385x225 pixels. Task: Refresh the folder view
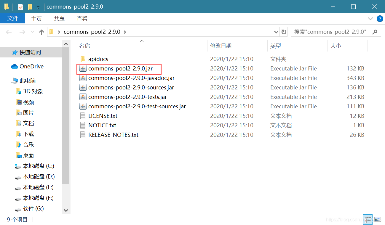[284, 32]
